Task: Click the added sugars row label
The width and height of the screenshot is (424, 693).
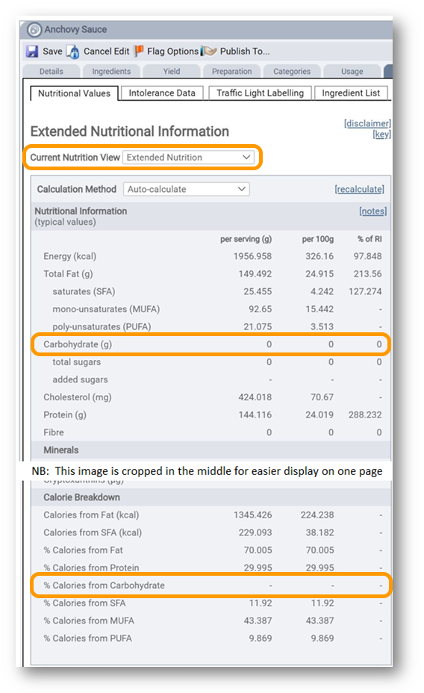Action: [80, 379]
